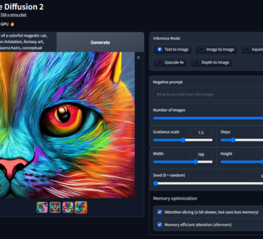Image resolution: width=263 pixels, height=239 pixels.
Task: Adjust the Number of images slider
Action: pyautogui.click(x=208, y=118)
